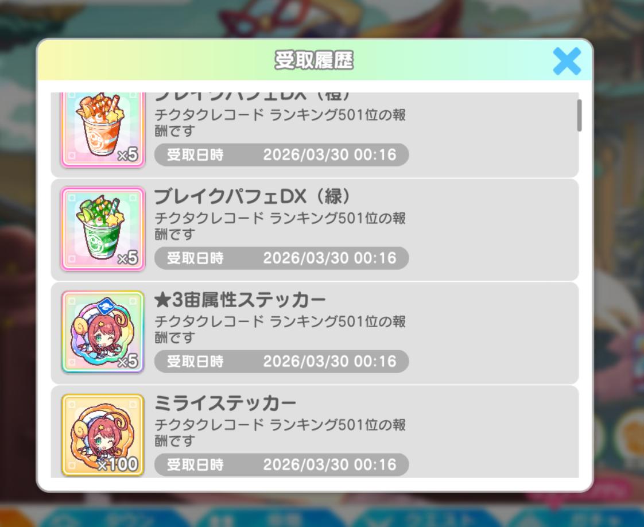Click the 受取日時 bar under the orange parfait
This screenshot has width=644, height=527.
(281, 155)
